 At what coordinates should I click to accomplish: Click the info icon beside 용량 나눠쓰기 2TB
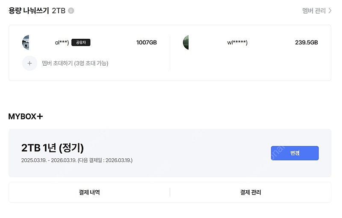(x=71, y=11)
